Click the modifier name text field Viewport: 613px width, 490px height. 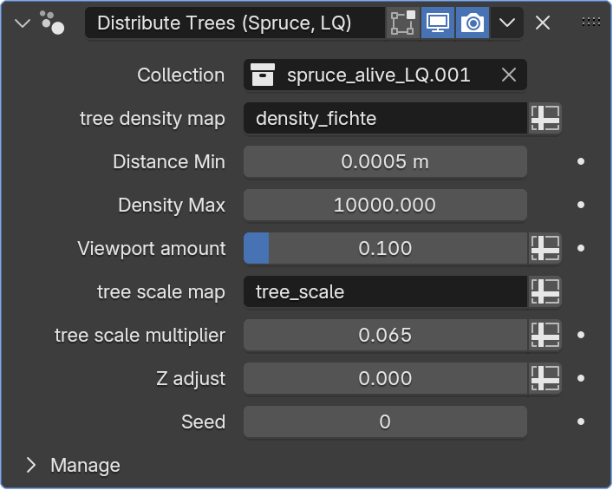[234, 23]
